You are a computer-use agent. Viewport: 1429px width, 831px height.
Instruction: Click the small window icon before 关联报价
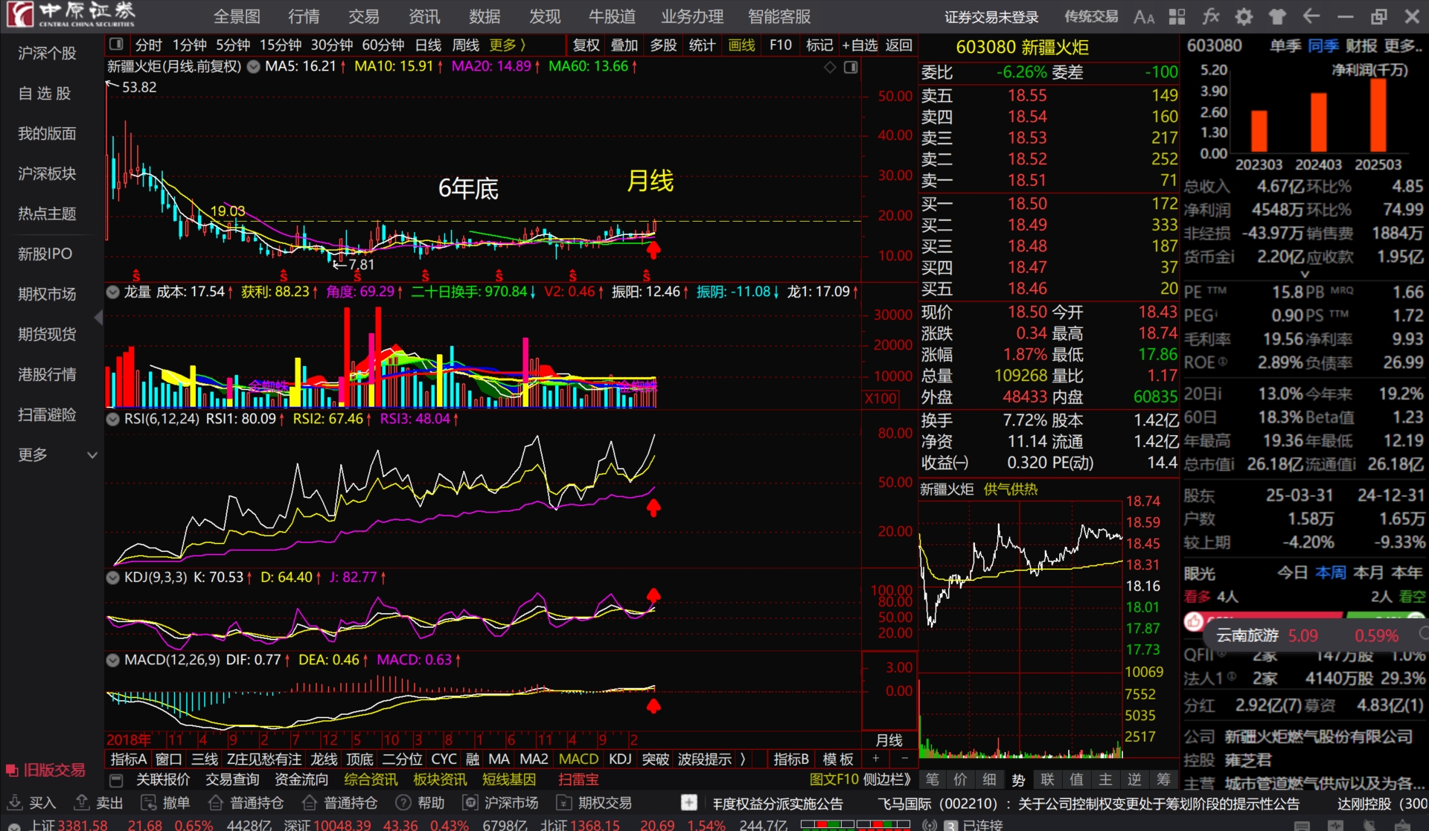tap(116, 780)
